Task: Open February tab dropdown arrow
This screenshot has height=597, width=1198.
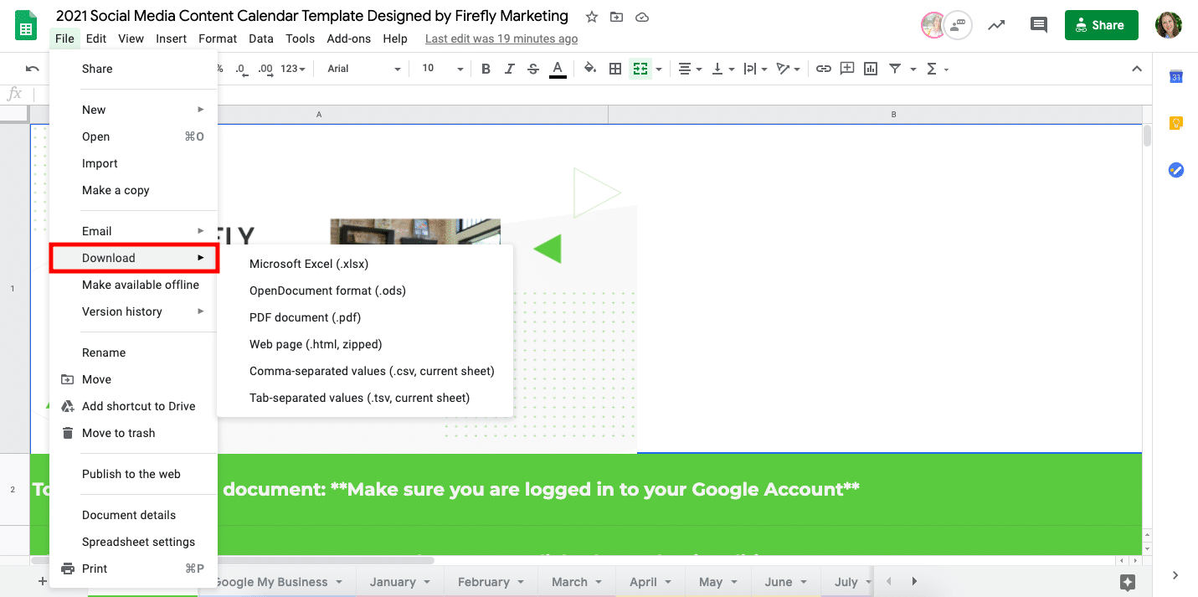Action: click(x=521, y=582)
